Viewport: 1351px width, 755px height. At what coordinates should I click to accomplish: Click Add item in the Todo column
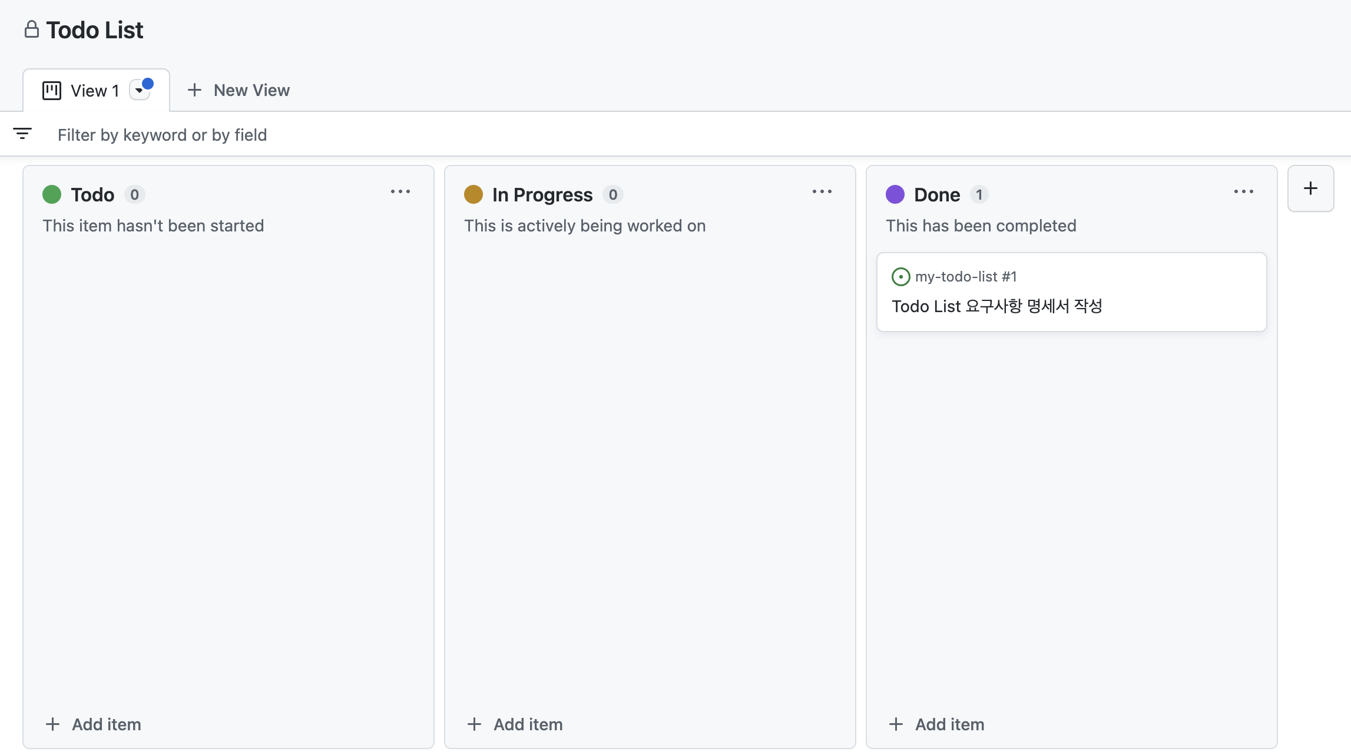click(94, 724)
